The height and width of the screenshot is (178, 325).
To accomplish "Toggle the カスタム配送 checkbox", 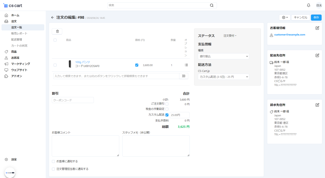I will coord(167,115).
